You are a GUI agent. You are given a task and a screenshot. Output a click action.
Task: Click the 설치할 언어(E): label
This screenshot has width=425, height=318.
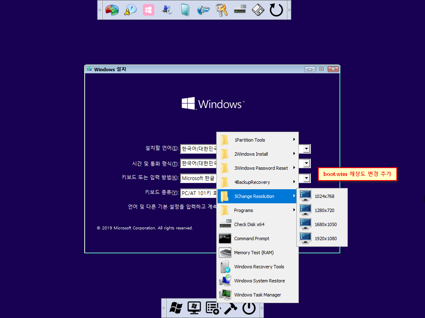pos(162,148)
